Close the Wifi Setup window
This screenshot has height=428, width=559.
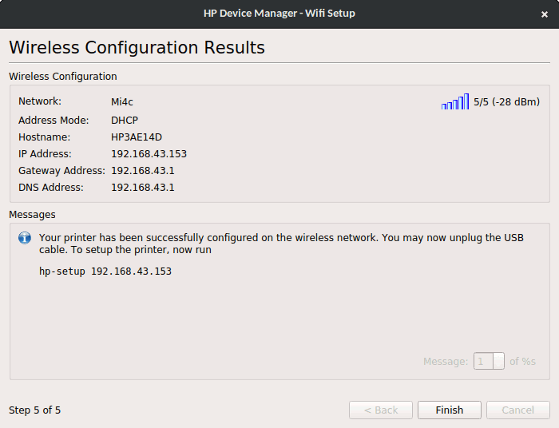point(544,14)
